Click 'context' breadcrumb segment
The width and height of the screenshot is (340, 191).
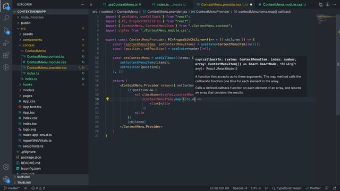pos(107,12)
